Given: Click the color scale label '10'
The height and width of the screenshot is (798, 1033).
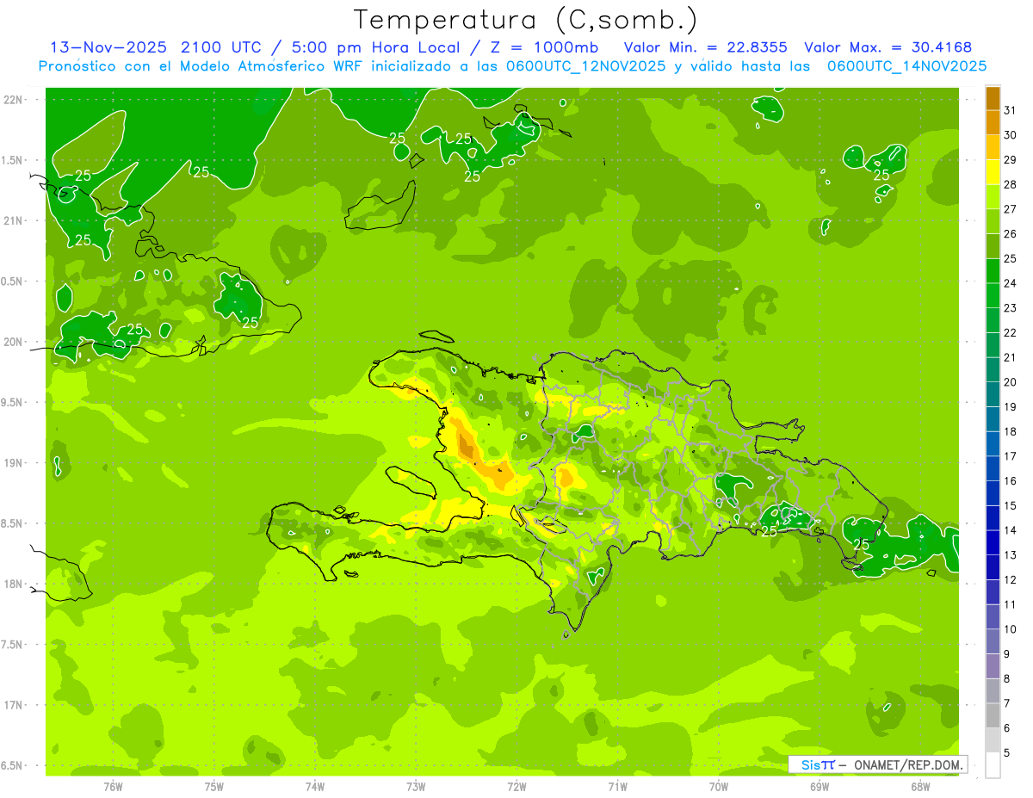Looking at the screenshot, I should coord(1010,629).
